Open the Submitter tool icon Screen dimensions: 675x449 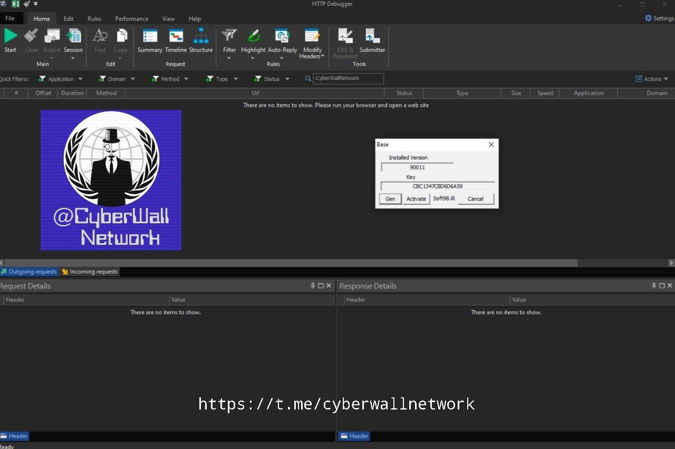pyautogui.click(x=372, y=36)
